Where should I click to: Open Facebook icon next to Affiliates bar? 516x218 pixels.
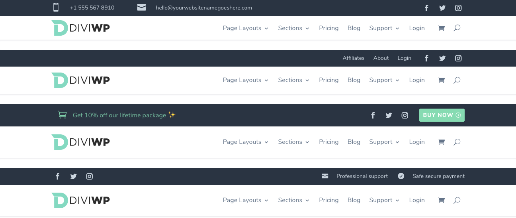(x=426, y=58)
